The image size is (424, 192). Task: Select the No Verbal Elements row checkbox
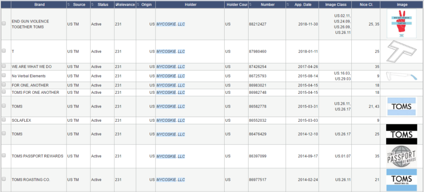(4, 75)
